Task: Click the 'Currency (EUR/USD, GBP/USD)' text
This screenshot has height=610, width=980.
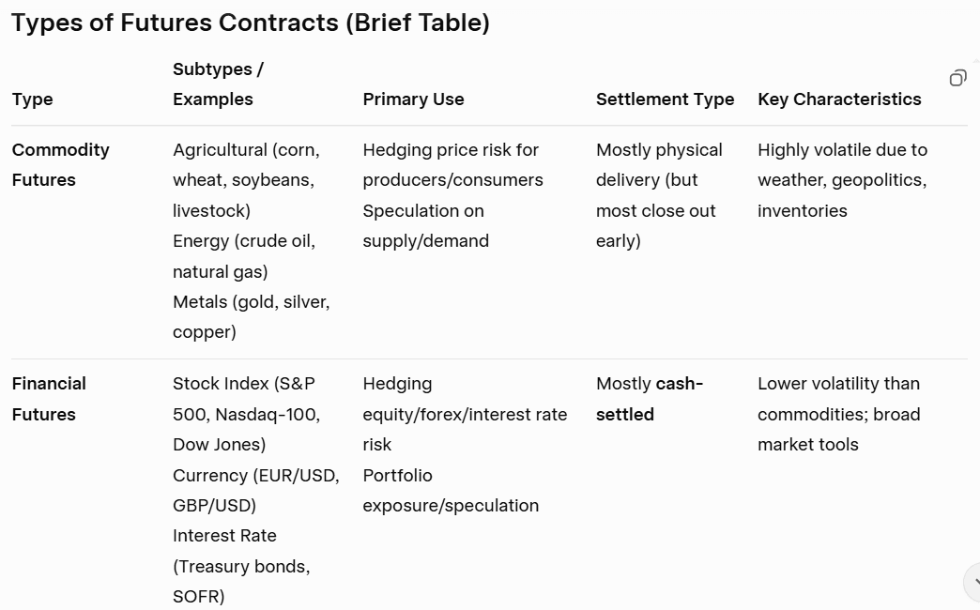Action: [x=255, y=490]
